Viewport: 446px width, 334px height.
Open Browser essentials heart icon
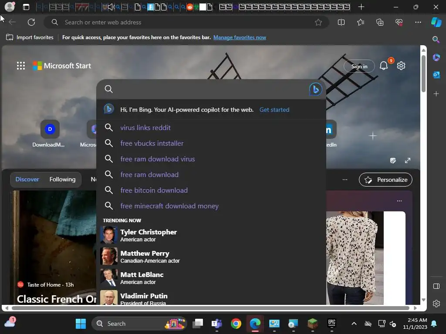pos(399,22)
